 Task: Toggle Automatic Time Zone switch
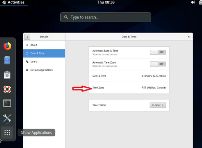pyautogui.click(x=158, y=64)
